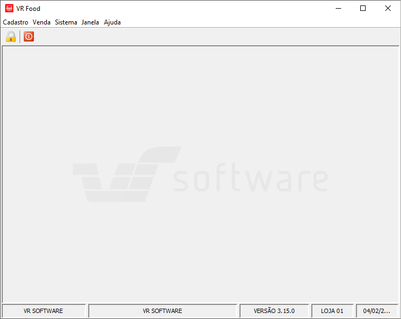The width and height of the screenshot is (401, 319).
Task: Click the LOJA 01 status entry
Action: coord(332,311)
